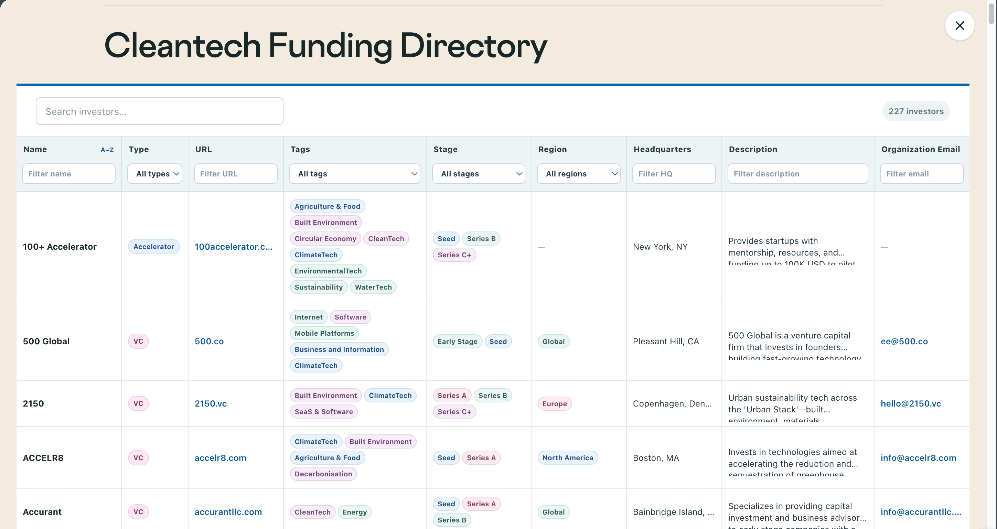
Task: Click the SaaS & Software tag
Action: pyautogui.click(x=323, y=412)
